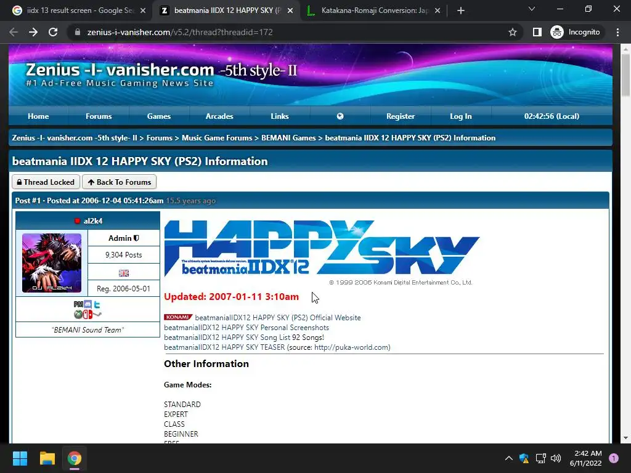Viewport: 631px width, 473px height.
Task: Click the scrollbar down arrow
Action: [625, 438]
